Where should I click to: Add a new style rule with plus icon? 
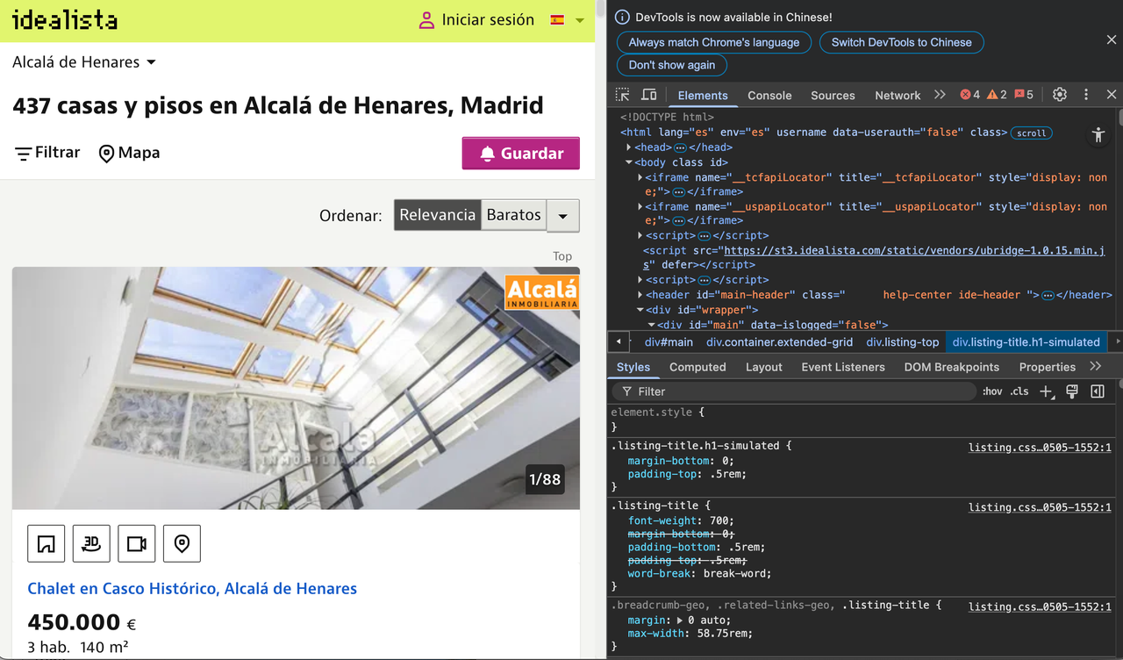(x=1046, y=391)
